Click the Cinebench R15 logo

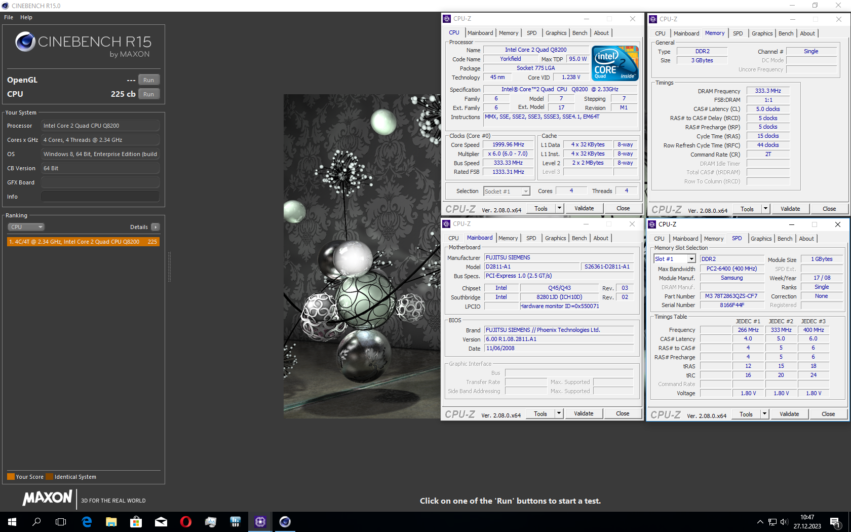pyautogui.click(x=83, y=45)
